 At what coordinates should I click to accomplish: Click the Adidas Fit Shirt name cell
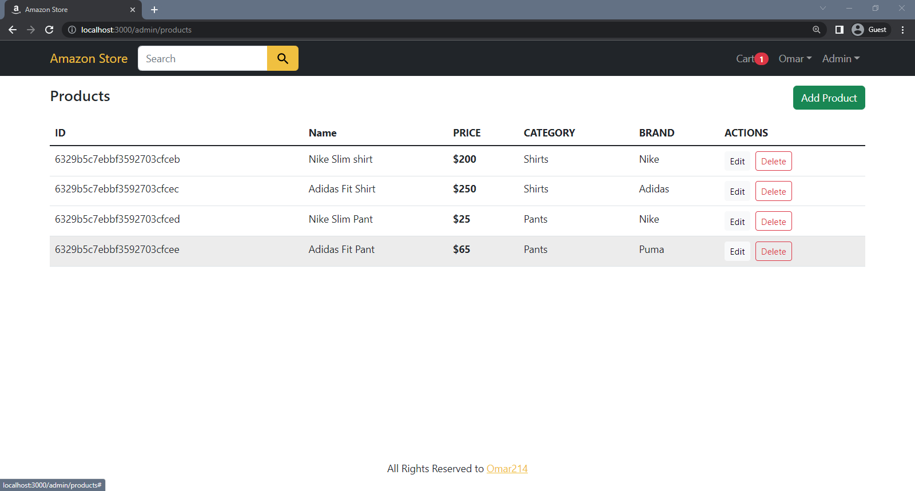coord(342,189)
